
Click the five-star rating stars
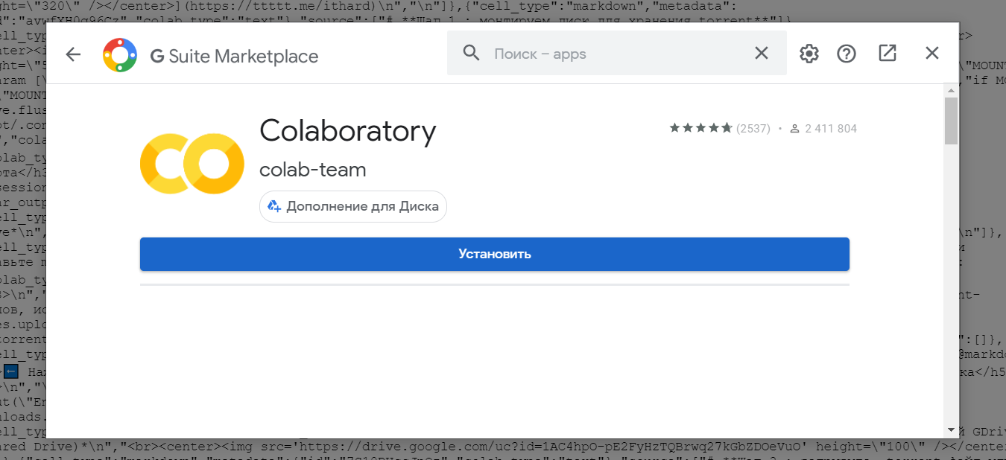coord(700,128)
